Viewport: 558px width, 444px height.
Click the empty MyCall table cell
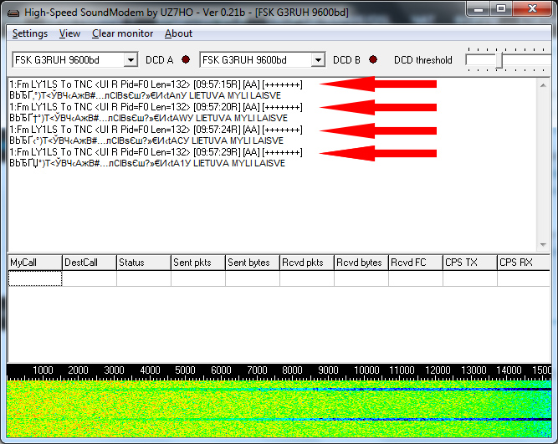tap(35, 278)
